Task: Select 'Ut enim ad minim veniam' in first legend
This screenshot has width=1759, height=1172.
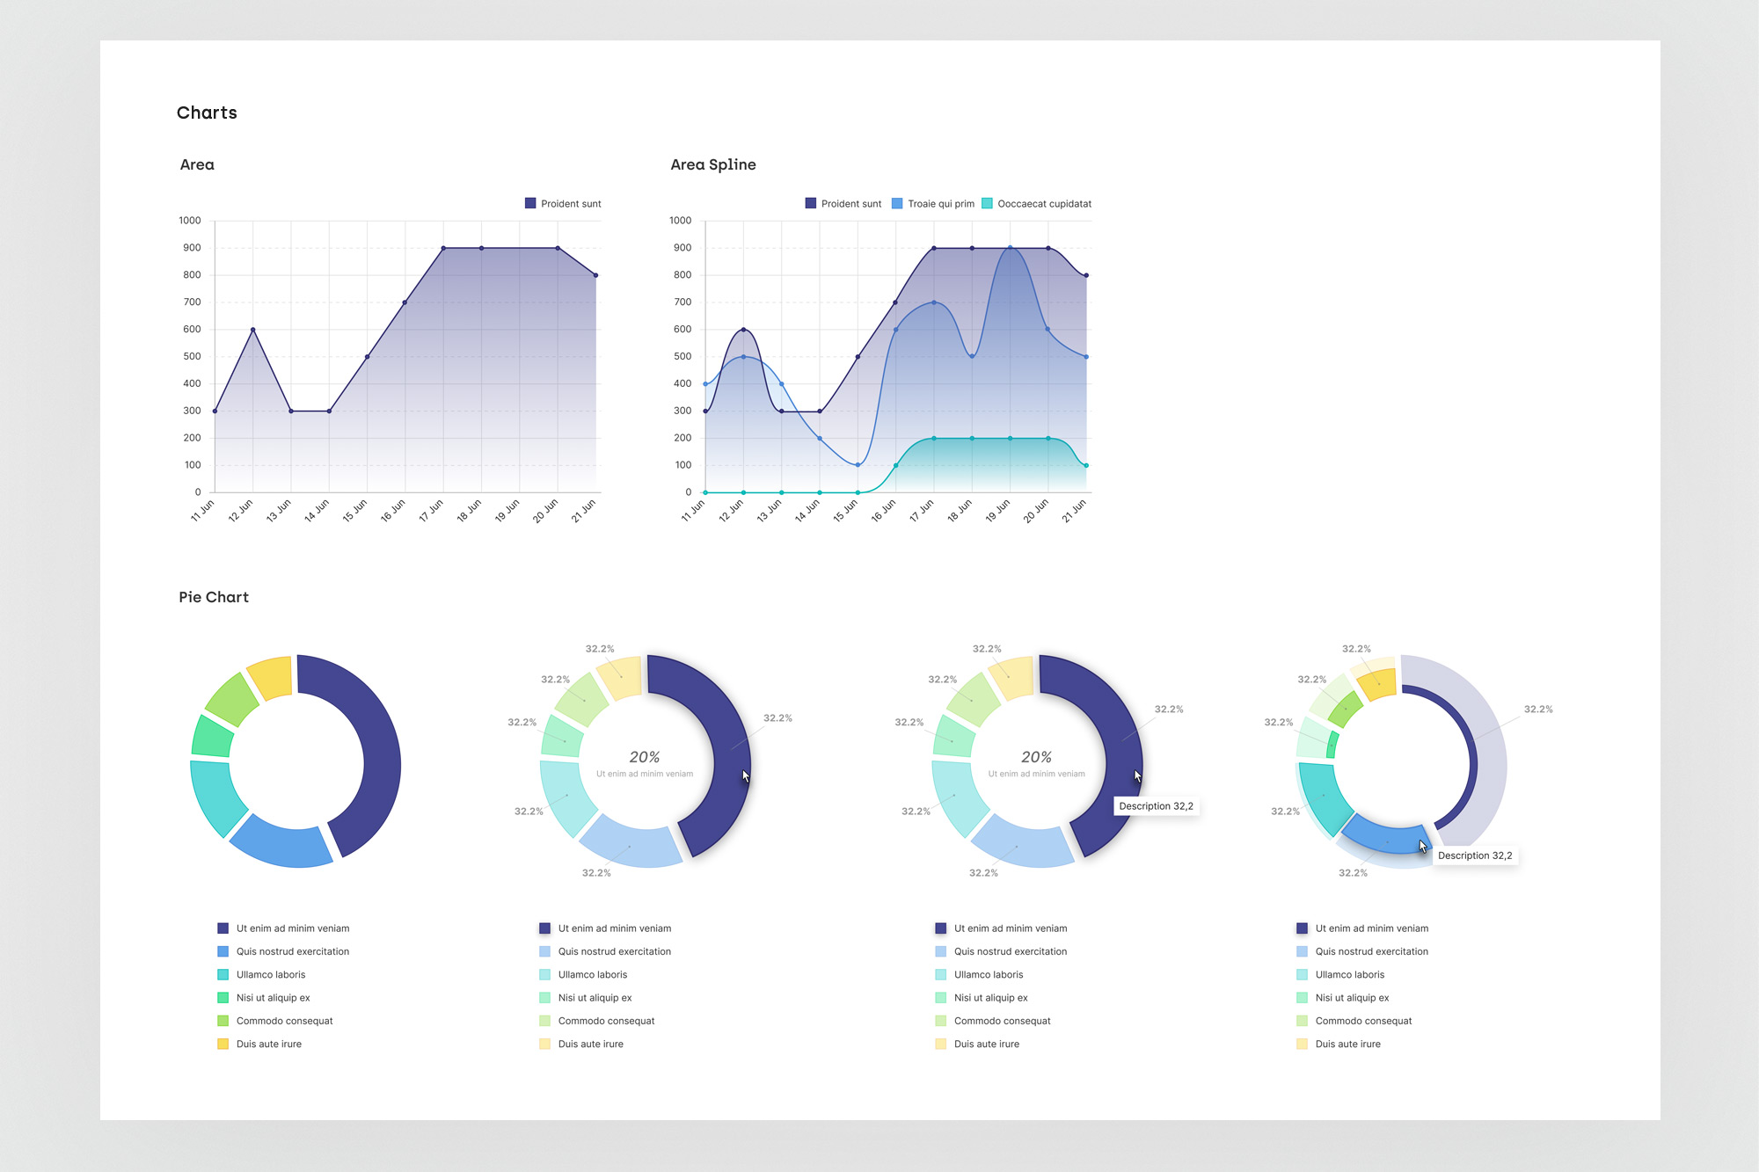Action: pyautogui.click(x=292, y=928)
